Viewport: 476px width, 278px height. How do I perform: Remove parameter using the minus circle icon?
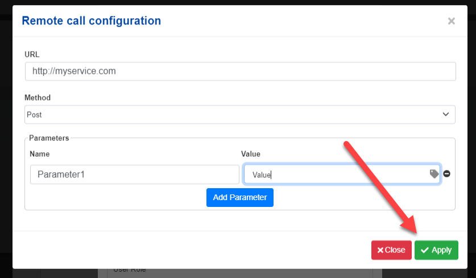click(x=446, y=173)
